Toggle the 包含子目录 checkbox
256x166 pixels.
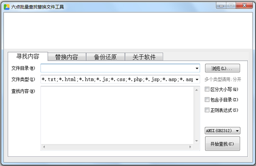pyautogui.click(x=207, y=99)
